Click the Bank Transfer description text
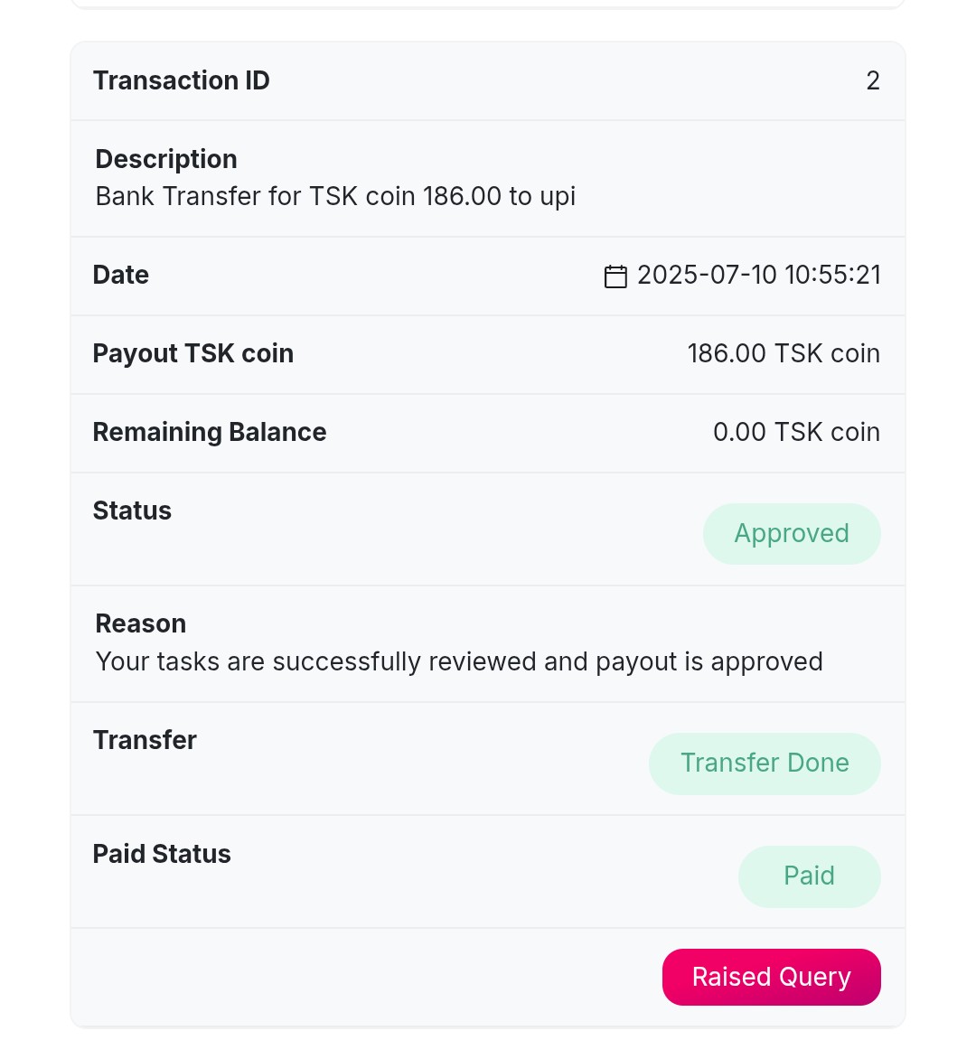The width and height of the screenshot is (976, 1040). 335,196
